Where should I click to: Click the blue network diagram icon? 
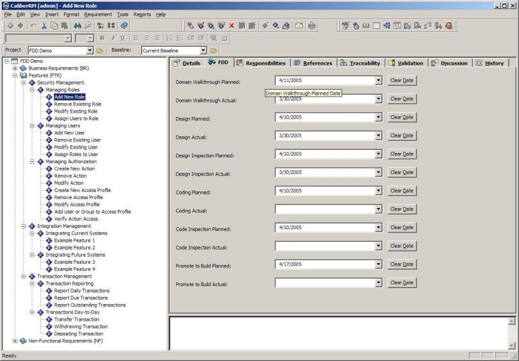(387, 26)
